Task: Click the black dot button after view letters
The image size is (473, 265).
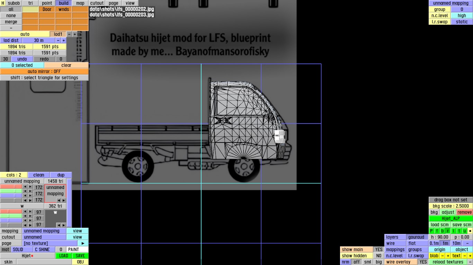Action: click(x=470, y=231)
